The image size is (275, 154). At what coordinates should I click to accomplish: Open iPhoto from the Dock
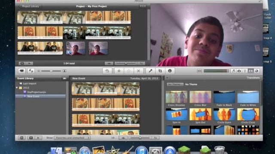click(99, 150)
